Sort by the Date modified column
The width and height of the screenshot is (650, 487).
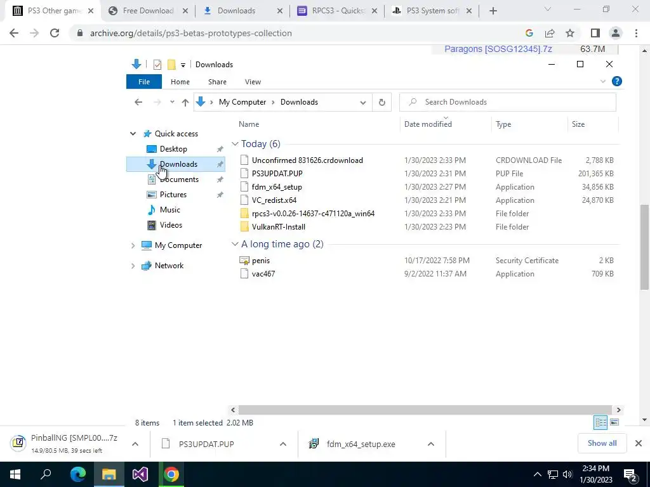point(428,124)
